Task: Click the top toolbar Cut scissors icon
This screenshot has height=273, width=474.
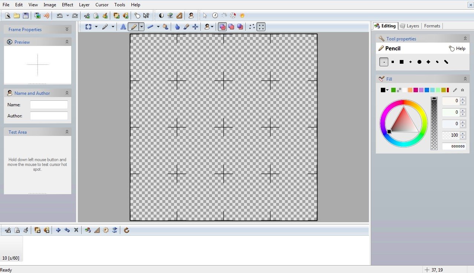Action: pos(87,16)
